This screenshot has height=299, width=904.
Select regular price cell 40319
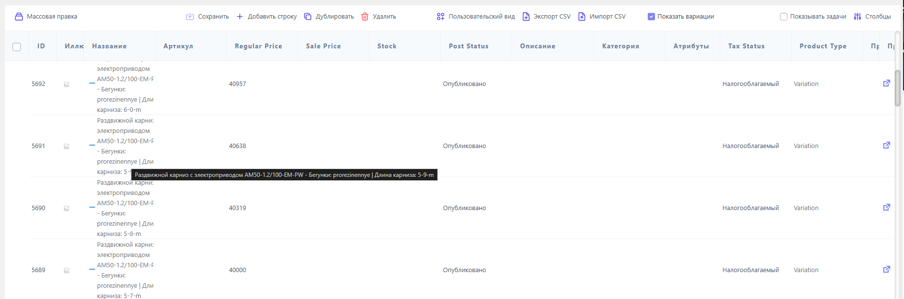(x=237, y=208)
